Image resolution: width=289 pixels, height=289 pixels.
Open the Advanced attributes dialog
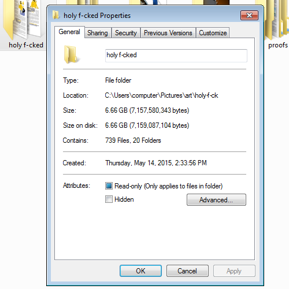[x=216, y=200]
